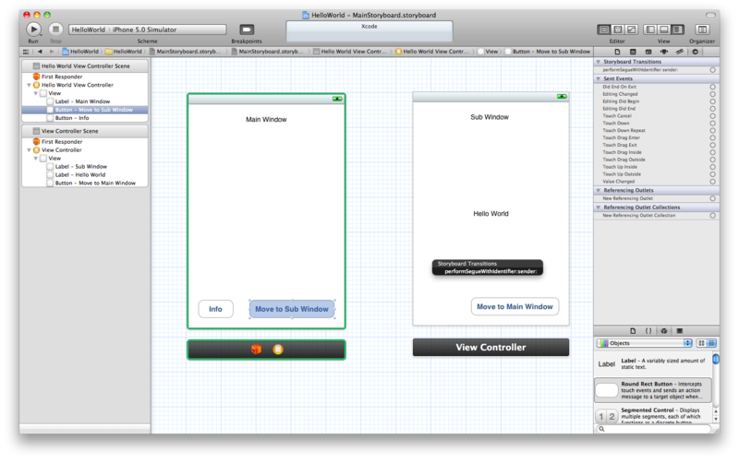Click the object library scrollbar thumb
The width and height of the screenshot is (739, 463).
(x=715, y=359)
